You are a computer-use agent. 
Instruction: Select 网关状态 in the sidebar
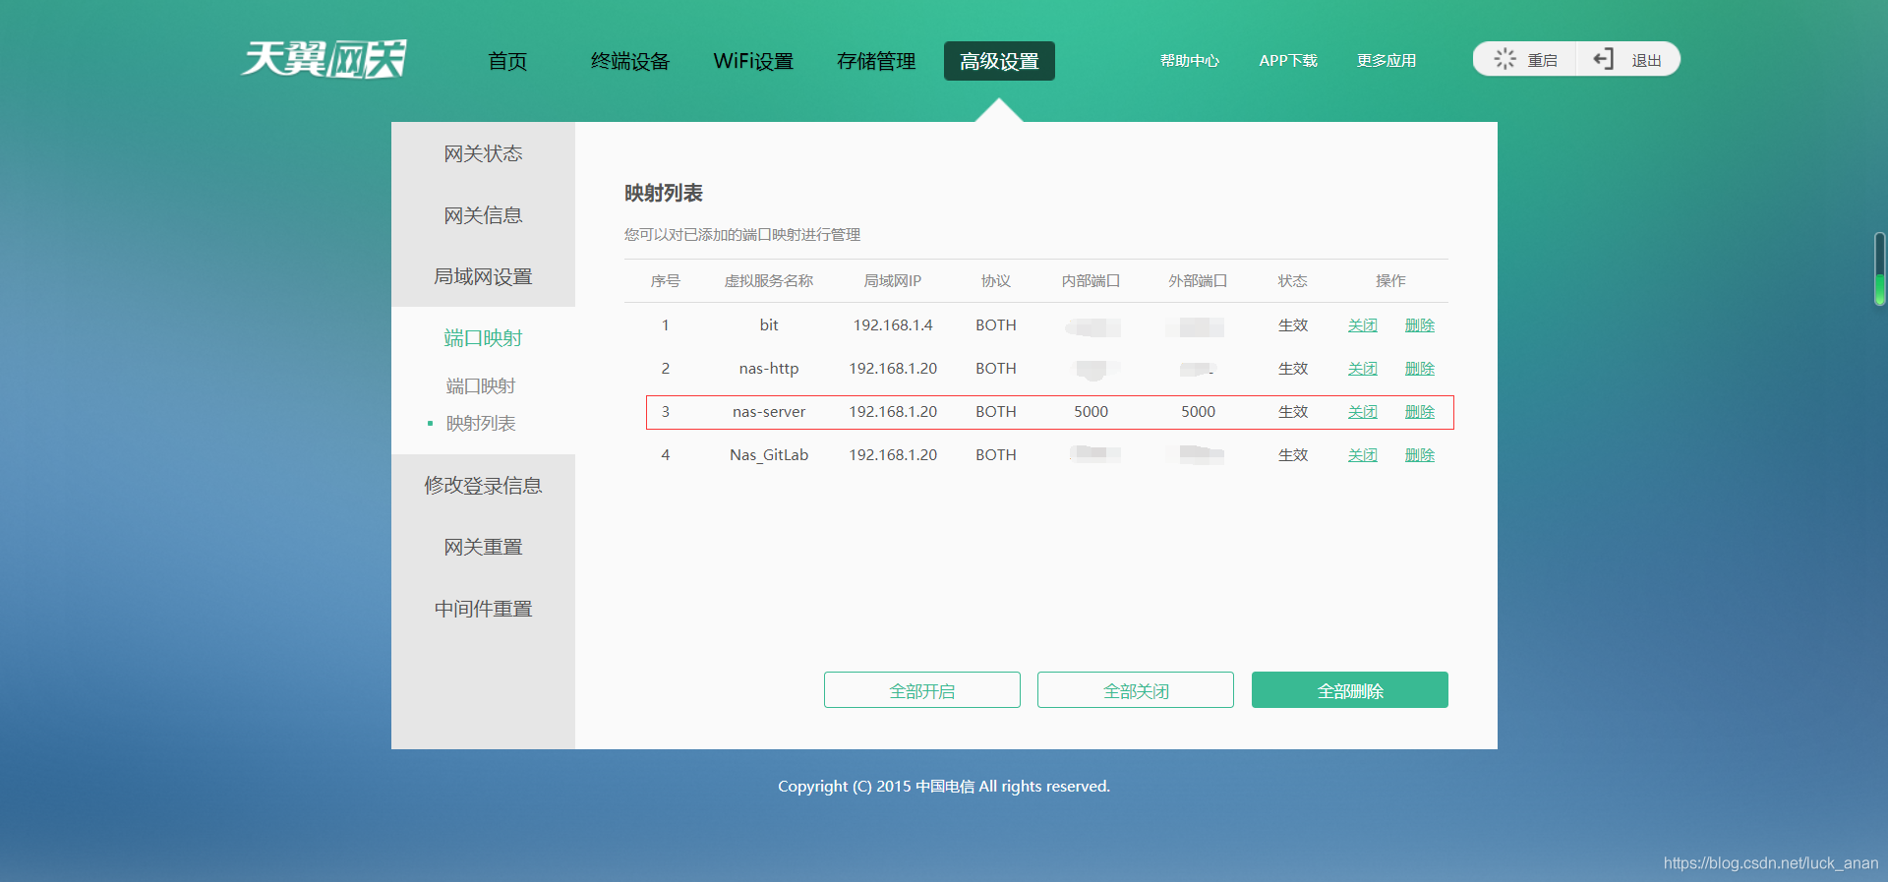(483, 153)
